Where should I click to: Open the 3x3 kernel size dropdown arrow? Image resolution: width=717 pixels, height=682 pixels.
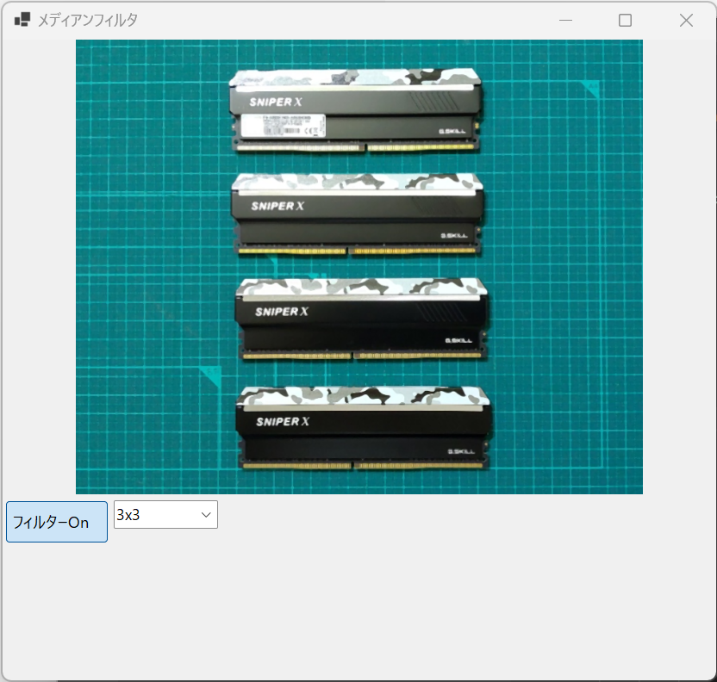tap(207, 515)
